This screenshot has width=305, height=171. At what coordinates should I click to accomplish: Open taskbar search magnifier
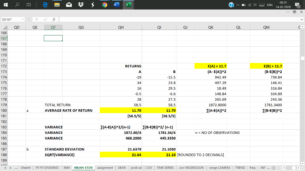[17, 5]
